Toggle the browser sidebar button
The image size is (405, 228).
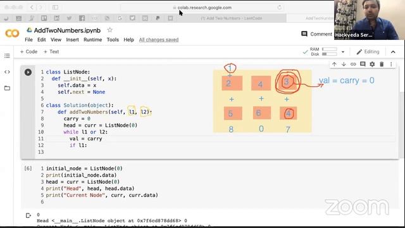click(55, 7)
